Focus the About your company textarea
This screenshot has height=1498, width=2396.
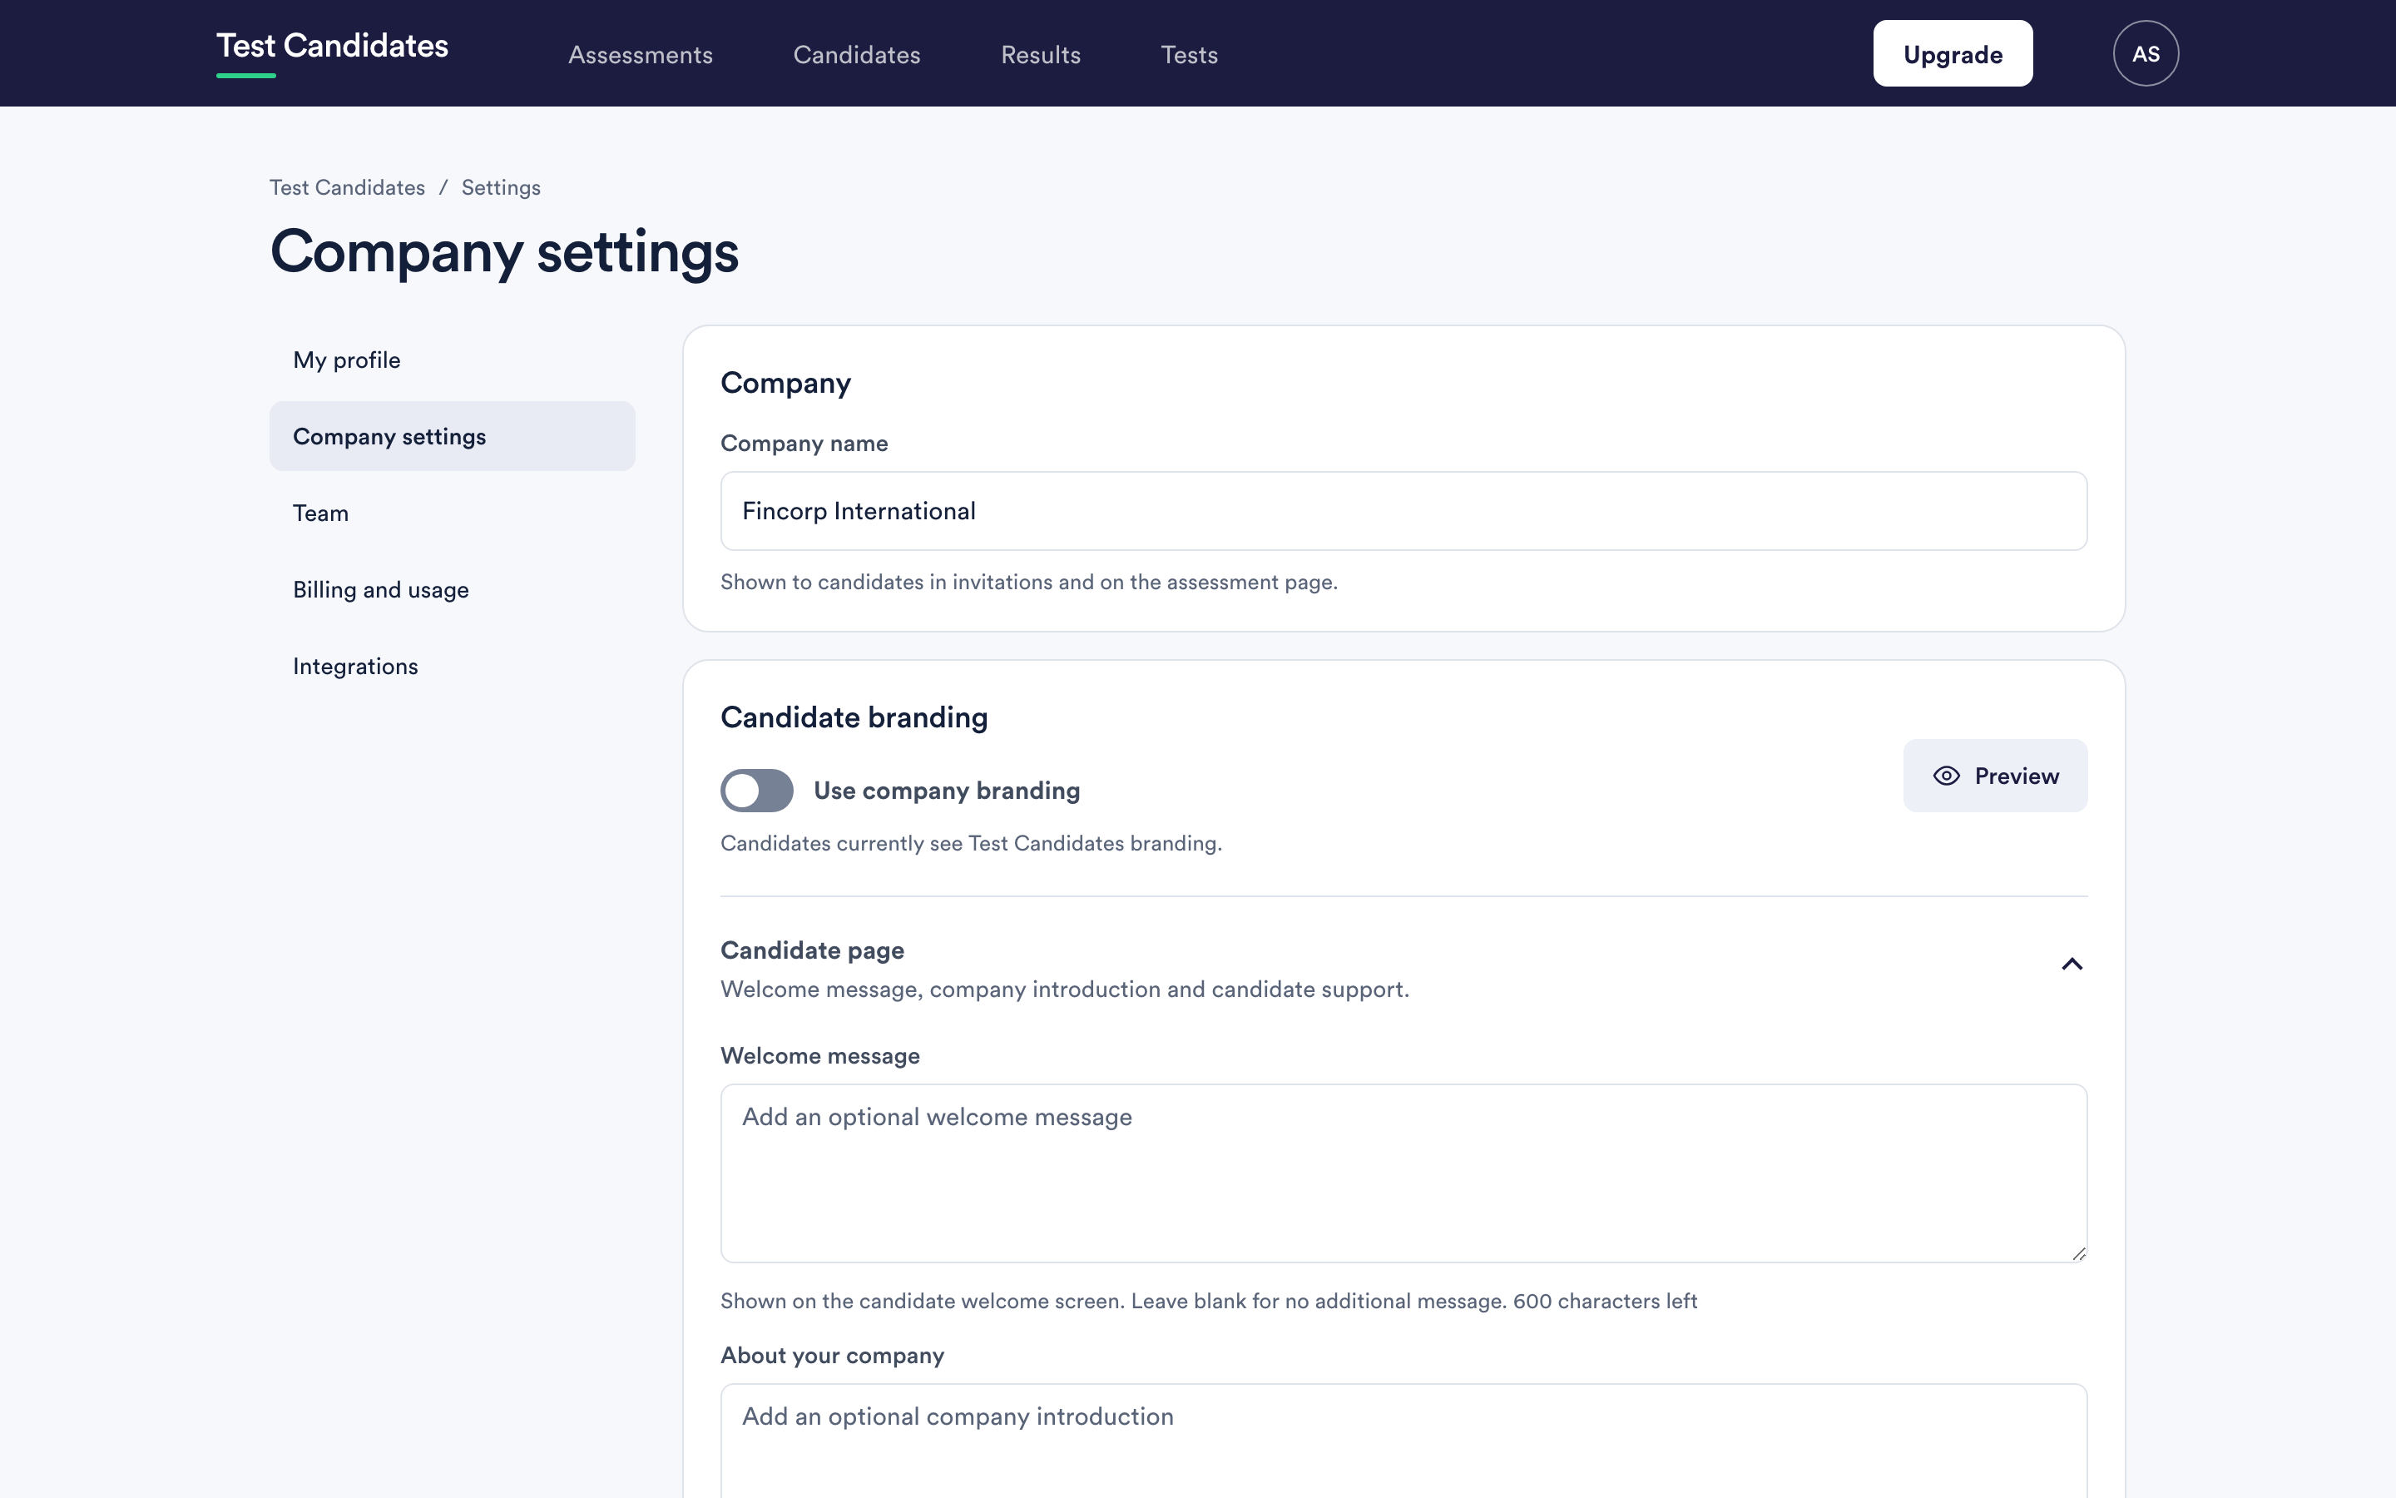1404,1441
